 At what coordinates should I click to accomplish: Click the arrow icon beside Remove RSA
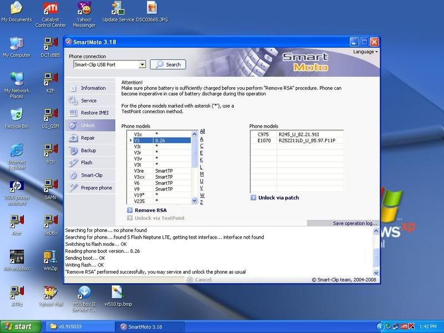pyautogui.click(x=130, y=210)
